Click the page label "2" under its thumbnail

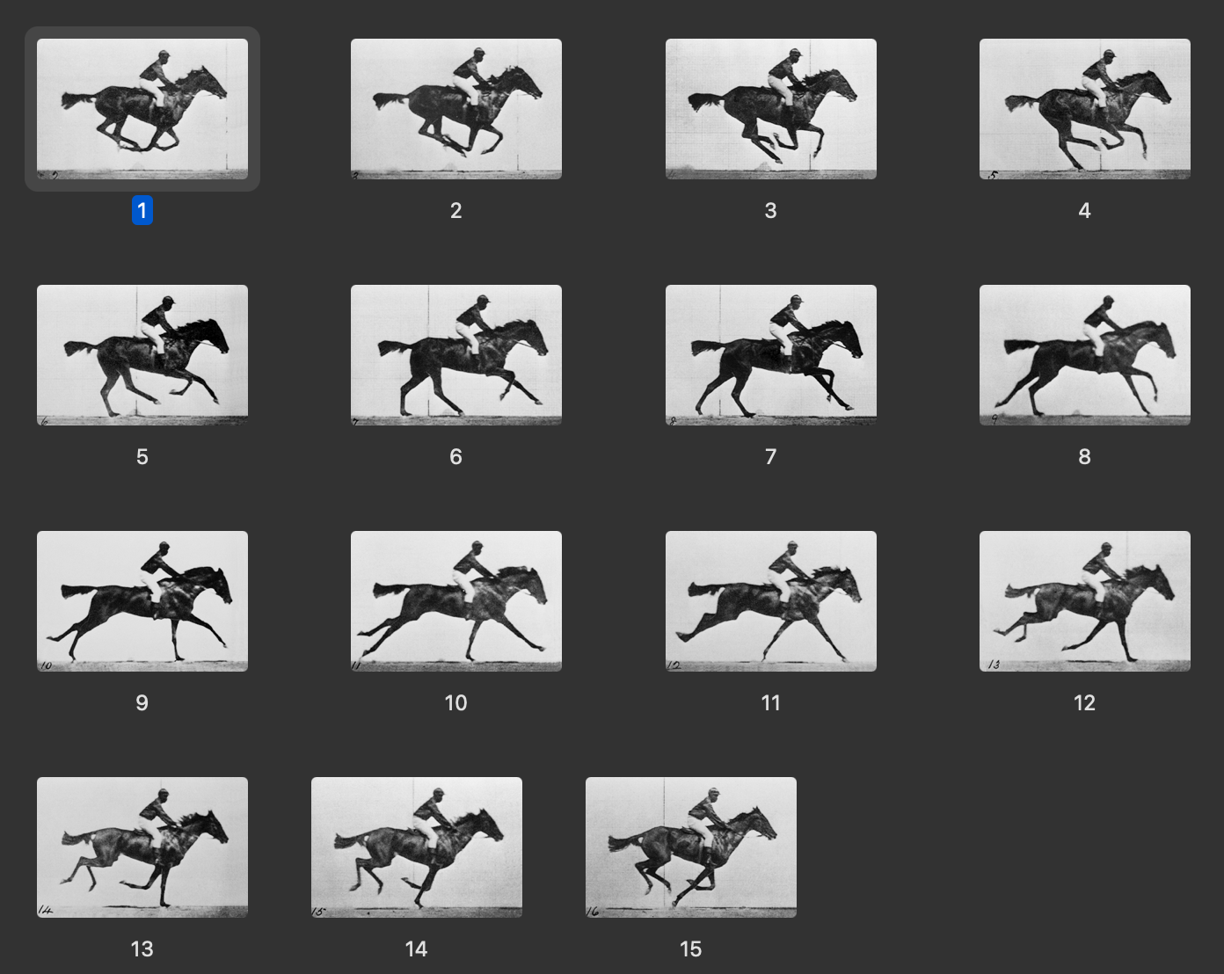click(456, 210)
